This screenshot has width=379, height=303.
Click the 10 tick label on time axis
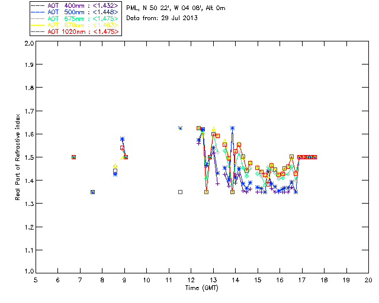(146, 280)
